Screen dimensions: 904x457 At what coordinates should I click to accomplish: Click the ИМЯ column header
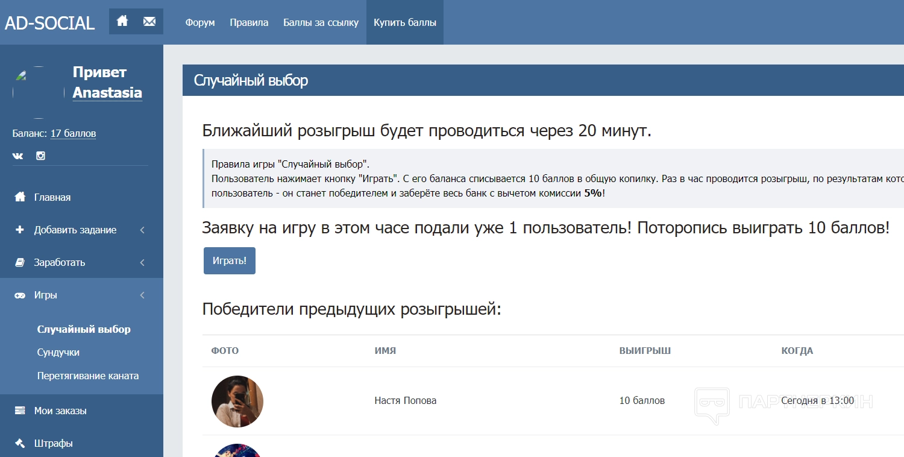pyautogui.click(x=385, y=351)
